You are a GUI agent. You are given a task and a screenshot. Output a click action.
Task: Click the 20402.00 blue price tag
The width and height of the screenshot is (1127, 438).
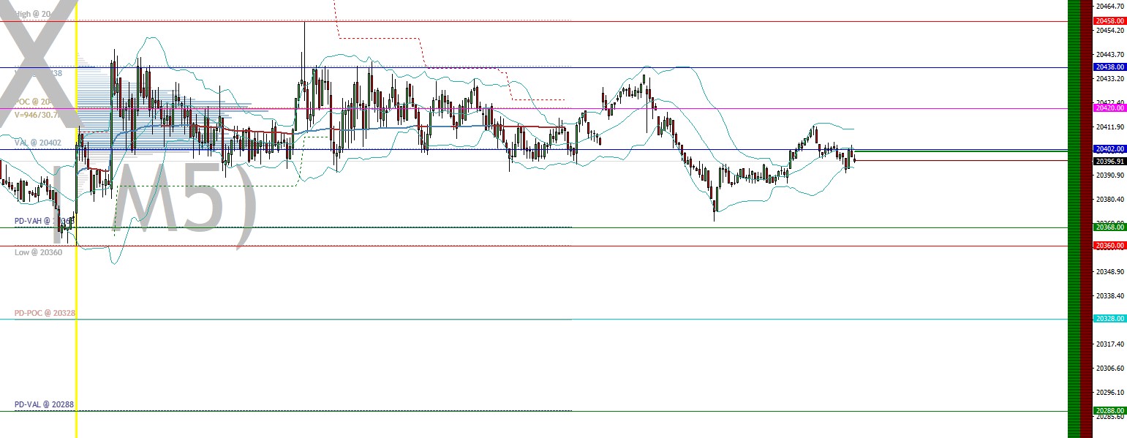click(1109, 148)
